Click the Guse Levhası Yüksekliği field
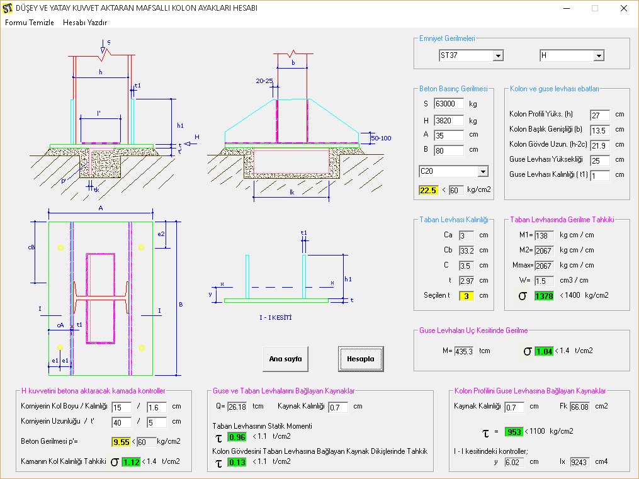The height and width of the screenshot is (479, 639). tap(600, 161)
